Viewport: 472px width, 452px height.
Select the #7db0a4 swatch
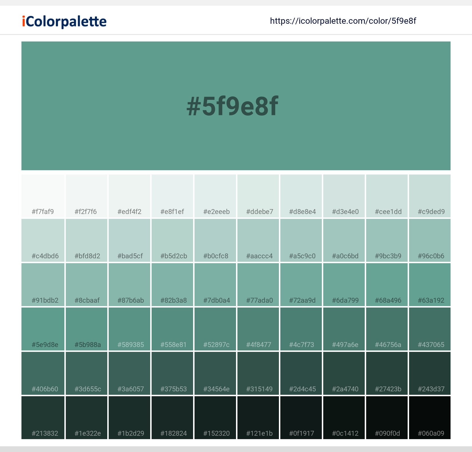[215, 285]
